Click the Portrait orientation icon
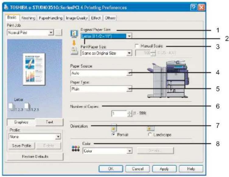Screen dimensions: 229x177 (114, 128)
